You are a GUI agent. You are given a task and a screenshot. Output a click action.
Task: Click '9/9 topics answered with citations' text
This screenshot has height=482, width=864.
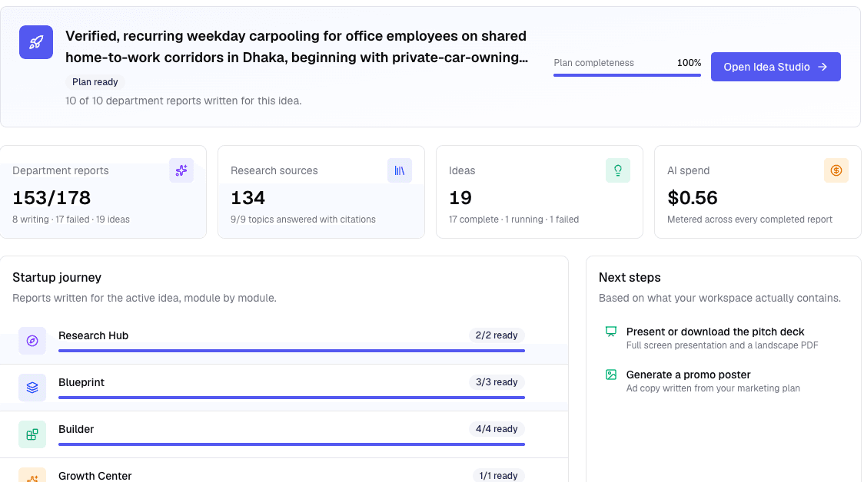point(303,219)
